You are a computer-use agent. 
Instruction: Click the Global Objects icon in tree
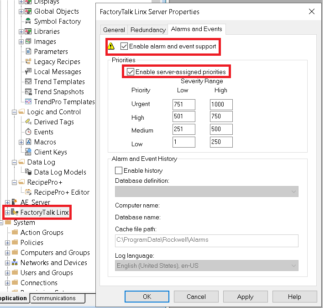pyautogui.click(x=28, y=11)
